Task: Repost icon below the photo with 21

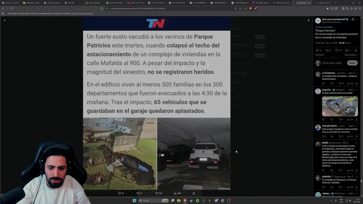Action: click(x=138, y=193)
